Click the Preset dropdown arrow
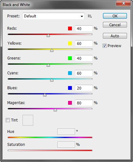 click(x=82, y=16)
